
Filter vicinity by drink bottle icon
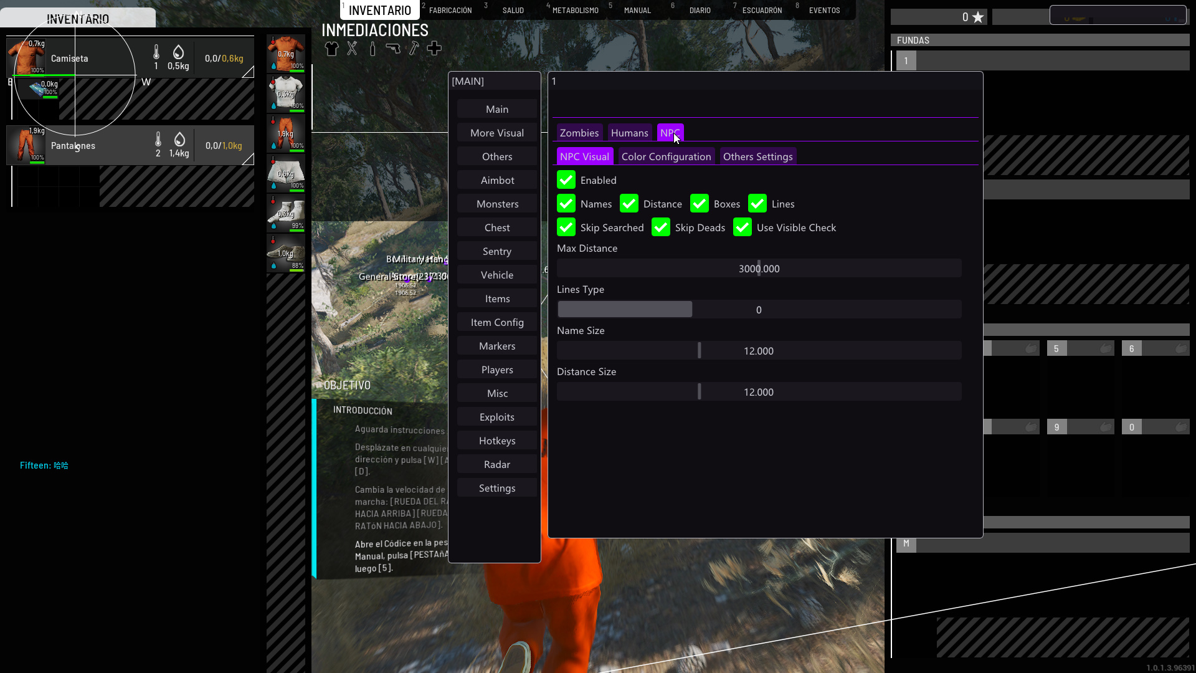373,49
